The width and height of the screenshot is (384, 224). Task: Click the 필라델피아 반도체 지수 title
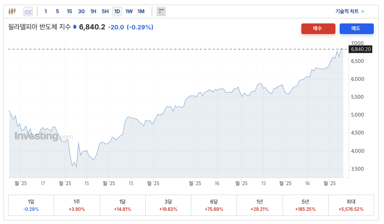coord(39,27)
